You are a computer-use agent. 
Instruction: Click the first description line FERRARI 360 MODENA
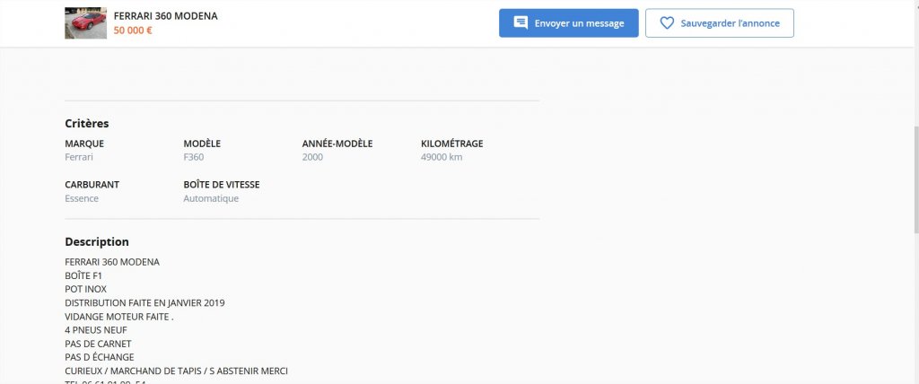coord(112,262)
